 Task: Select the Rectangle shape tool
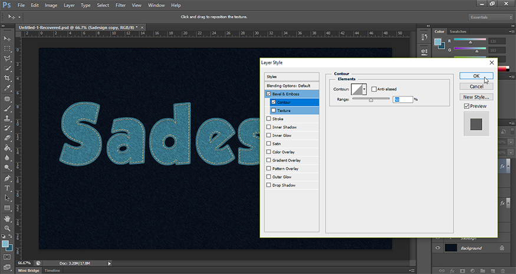pos(7,208)
